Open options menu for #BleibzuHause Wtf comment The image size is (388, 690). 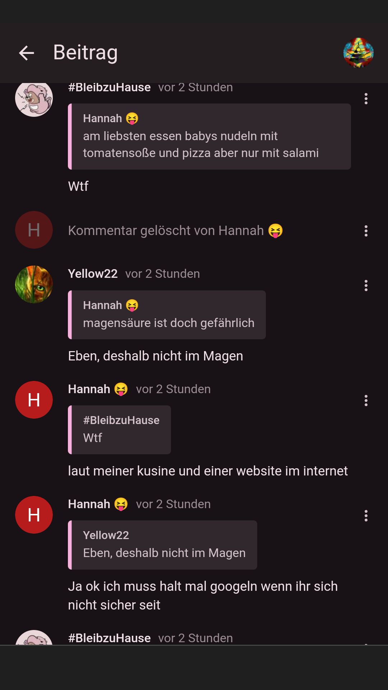pos(366,98)
